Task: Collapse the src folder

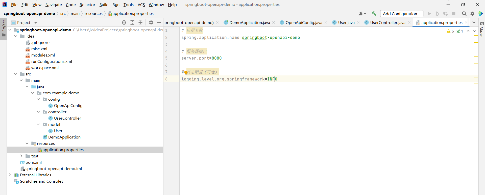Action: click(x=16, y=74)
